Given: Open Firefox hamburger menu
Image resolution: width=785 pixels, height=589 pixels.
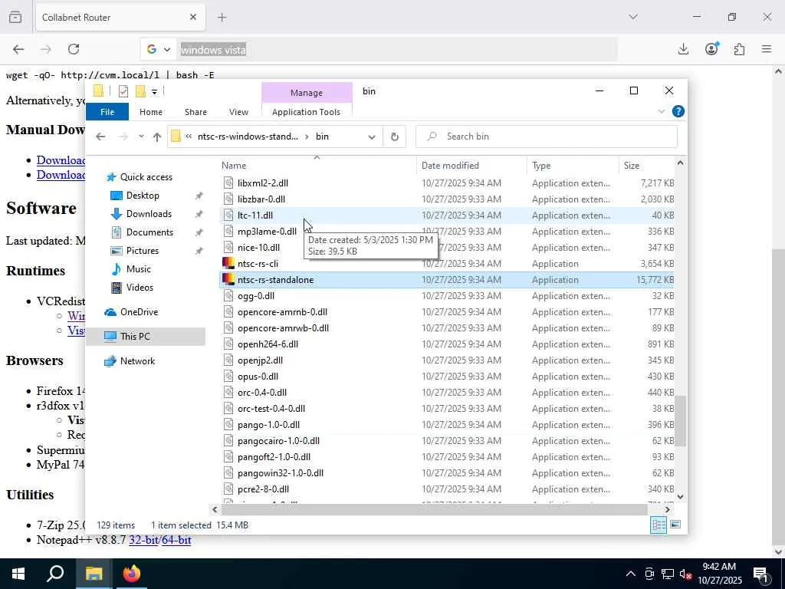Looking at the screenshot, I should point(767,49).
